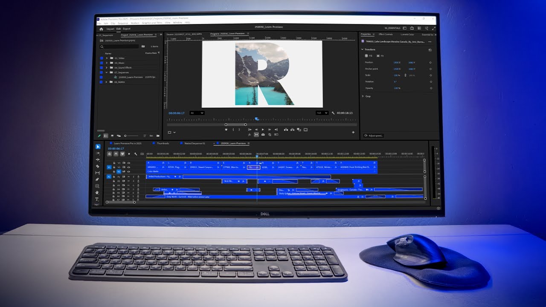Select the Pen tool in the timeline toolbar
This screenshot has width=546, height=307.
click(x=98, y=180)
